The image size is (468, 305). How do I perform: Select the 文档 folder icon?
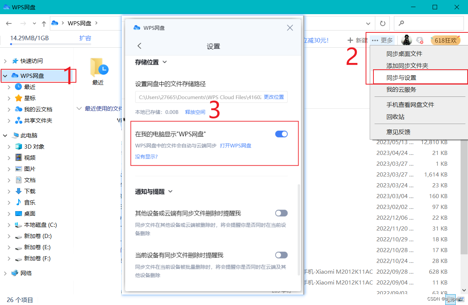tap(19, 180)
